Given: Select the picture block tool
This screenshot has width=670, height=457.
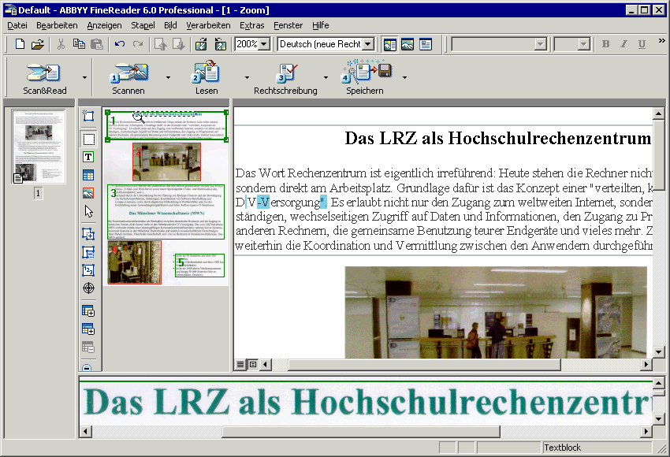Looking at the screenshot, I should click(x=88, y=193).
